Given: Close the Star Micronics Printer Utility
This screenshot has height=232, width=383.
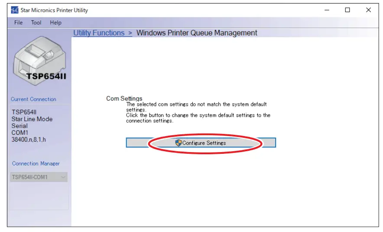Looking at the screenshot, I should (x=368, y=10).
